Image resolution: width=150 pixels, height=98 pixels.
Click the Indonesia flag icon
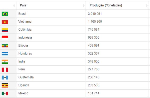pos(5,38)
